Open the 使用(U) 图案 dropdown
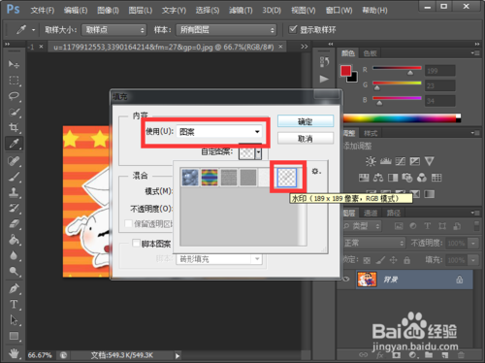The image size is (485, 363). coord(219,132)
